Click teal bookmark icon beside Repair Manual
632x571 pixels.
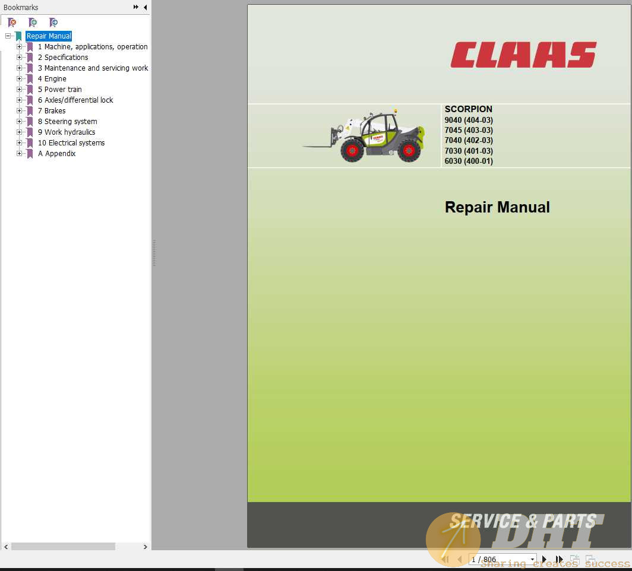click(18, 36)
